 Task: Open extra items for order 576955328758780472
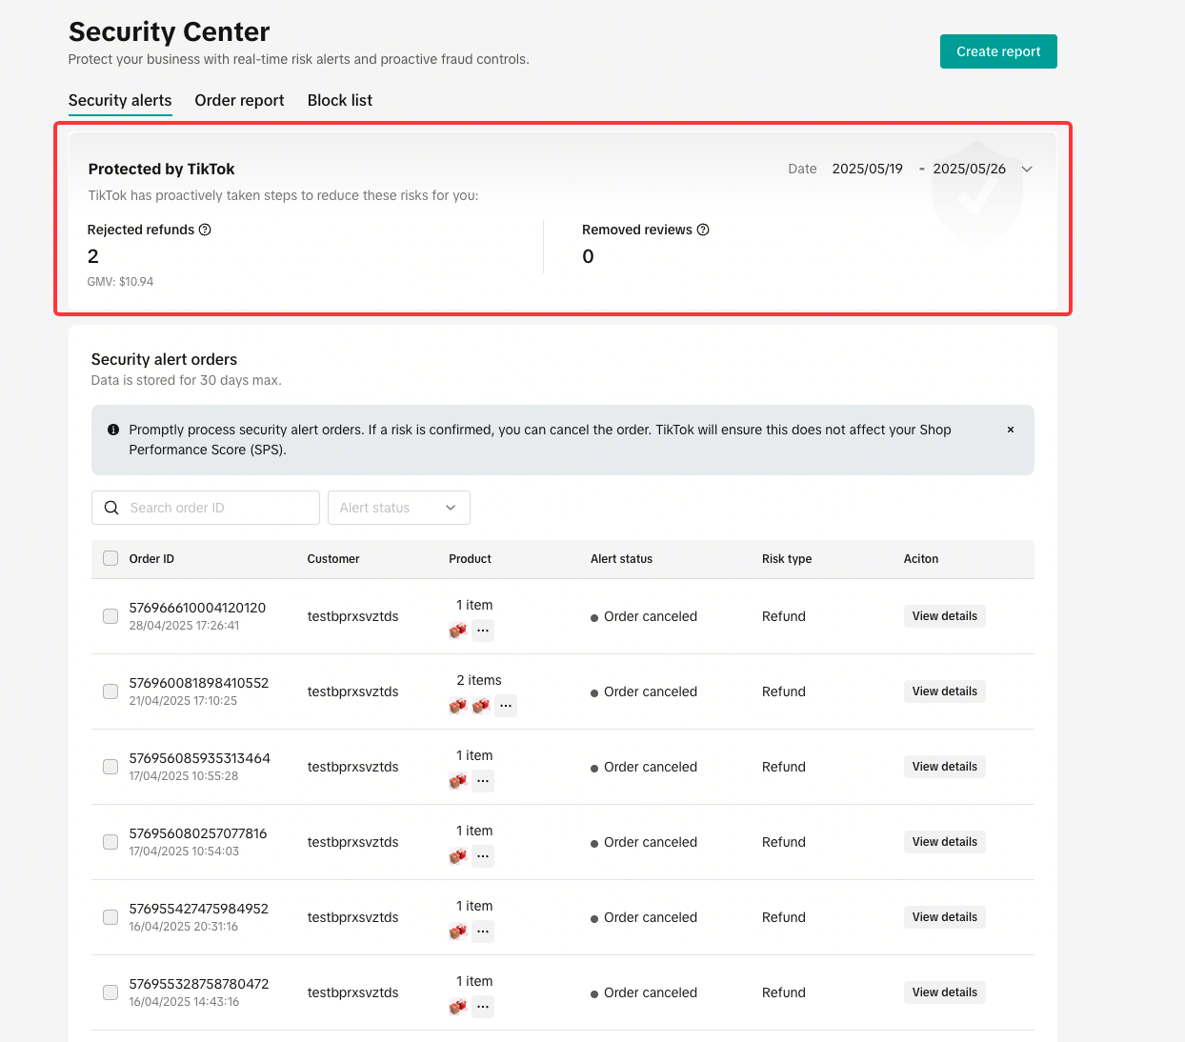[x=482, y=1006]
